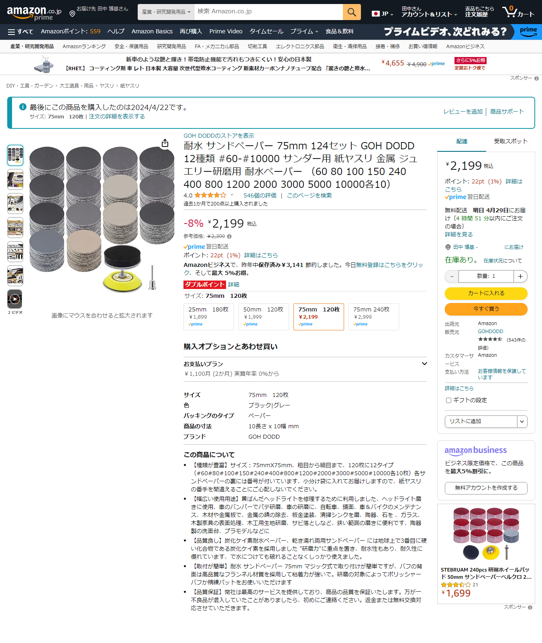Switch to the 受取スポット tab

click(x=510, y=141)
